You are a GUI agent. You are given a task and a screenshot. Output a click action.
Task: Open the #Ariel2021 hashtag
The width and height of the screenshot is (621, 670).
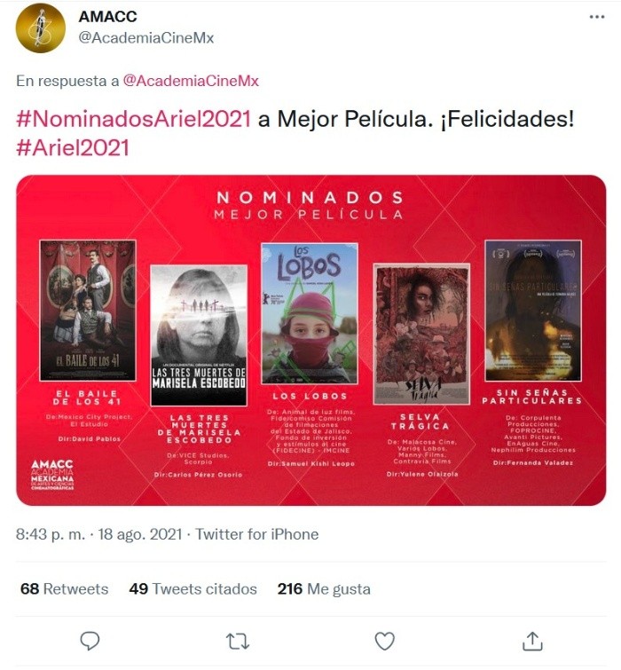click(73, 148)
